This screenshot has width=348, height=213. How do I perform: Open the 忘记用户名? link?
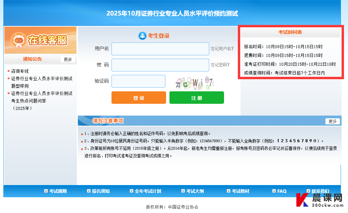coord(222,49)
